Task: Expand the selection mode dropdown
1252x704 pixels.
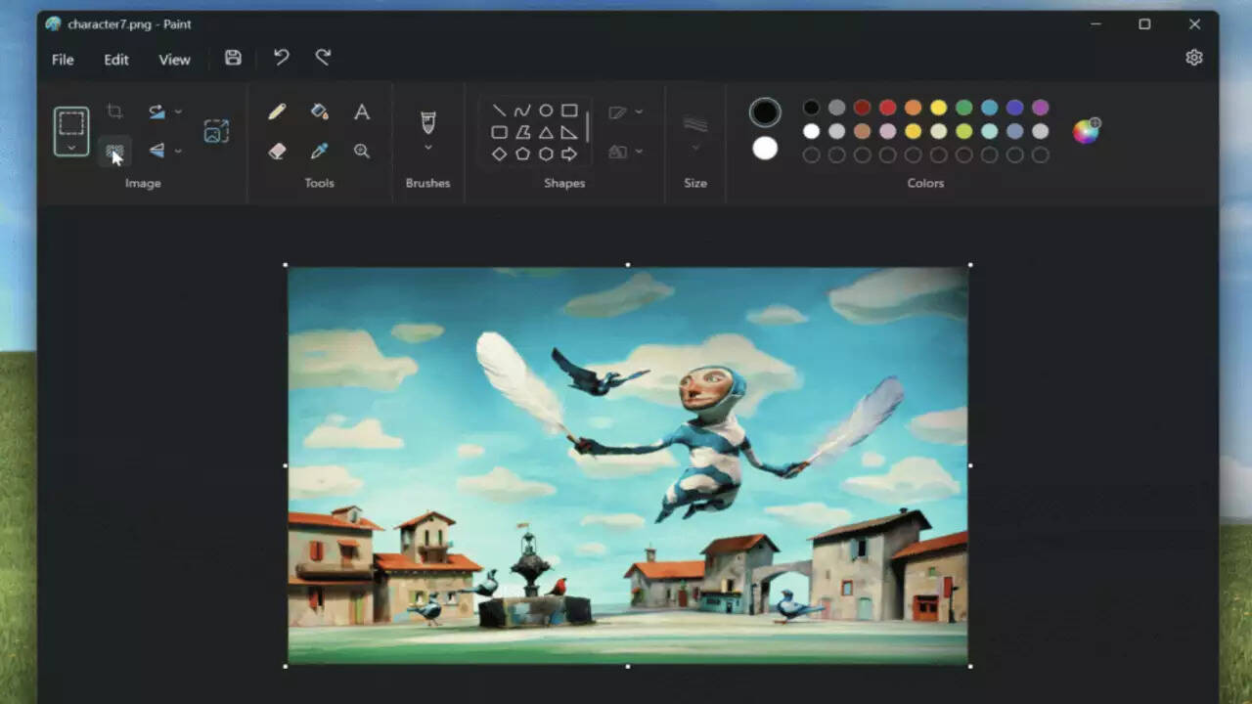Action: click(71, 148)
